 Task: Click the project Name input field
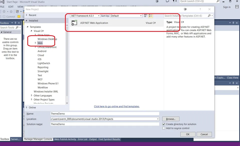[105, 113]
